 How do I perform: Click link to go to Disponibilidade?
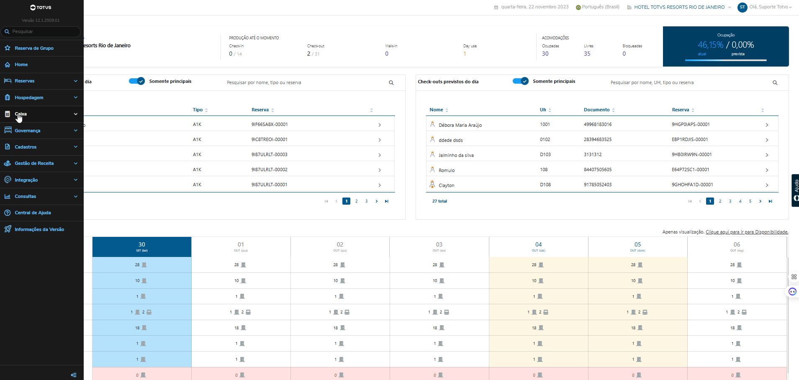click(x=747, y=232)
